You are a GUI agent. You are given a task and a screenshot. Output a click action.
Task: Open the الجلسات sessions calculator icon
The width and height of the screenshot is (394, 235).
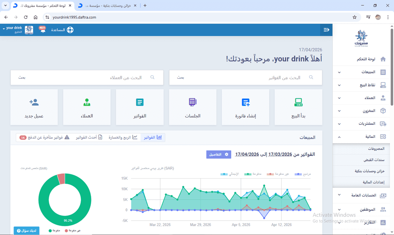pyautogui.click(x=192, y=102)
